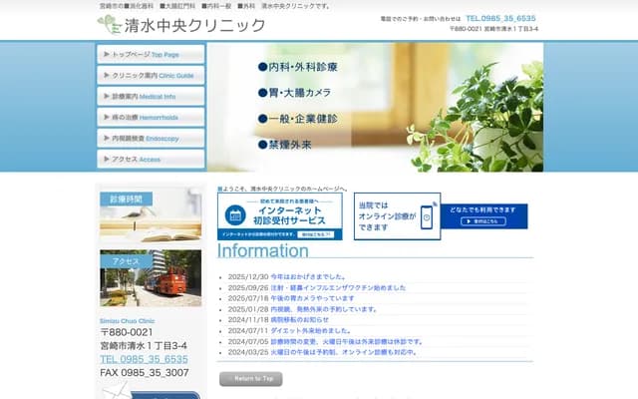Open the Hemorrhoids treatment page
The image size is (638, 399).
point(151,118)
